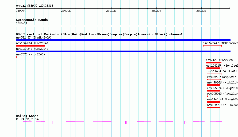Click the 25010k ruler tick label

click(111, 11)
